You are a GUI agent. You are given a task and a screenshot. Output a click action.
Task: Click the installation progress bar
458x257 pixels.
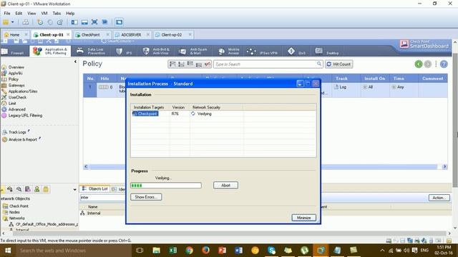[166, 186]
